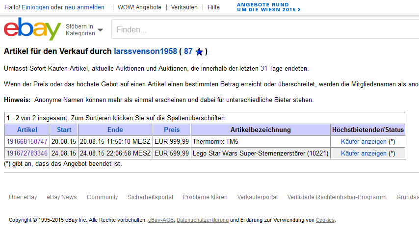Click end time 24.08.15 22:06:58 MESZ
The height and width of the screenshot is (235, 419).
pos(115,153)
